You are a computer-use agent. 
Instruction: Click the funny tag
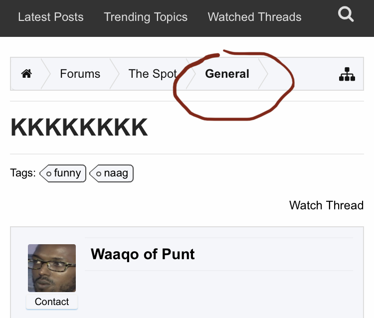pyautogui.click(x=63, y=173)
